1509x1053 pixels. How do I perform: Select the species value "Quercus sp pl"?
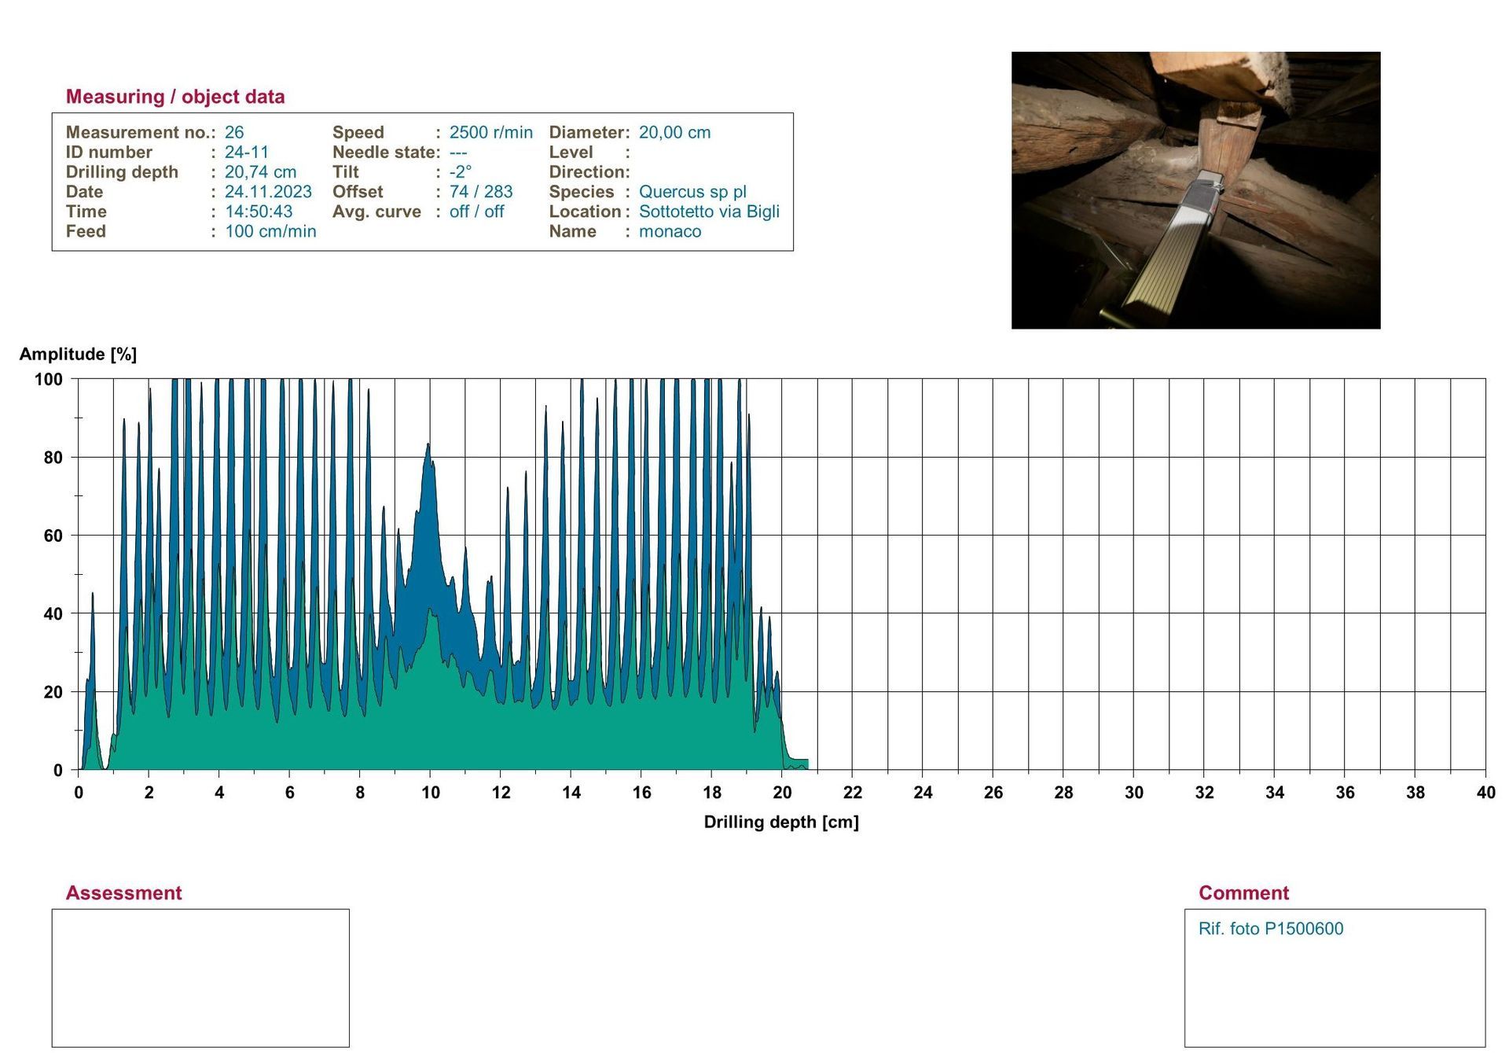[x=692, y=191]
